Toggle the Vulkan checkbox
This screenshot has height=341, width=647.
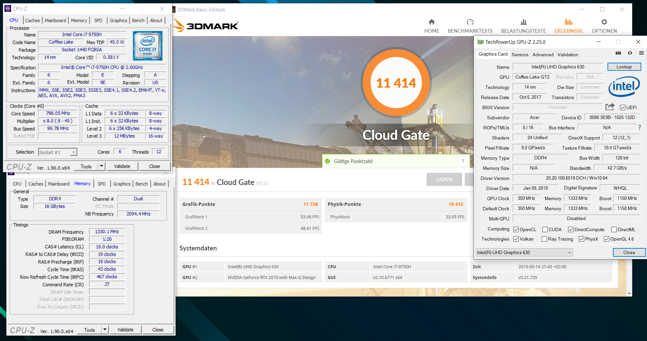pos(516,239)
